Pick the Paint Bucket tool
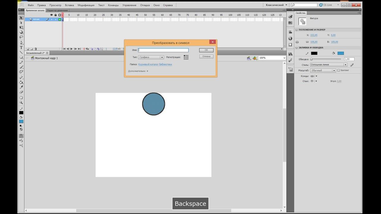This screenshot has height=214, width=381. [x=21, y=82]
